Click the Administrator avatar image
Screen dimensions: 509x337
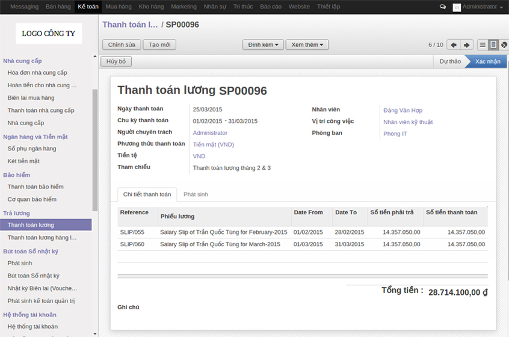[x=457, y=7]
